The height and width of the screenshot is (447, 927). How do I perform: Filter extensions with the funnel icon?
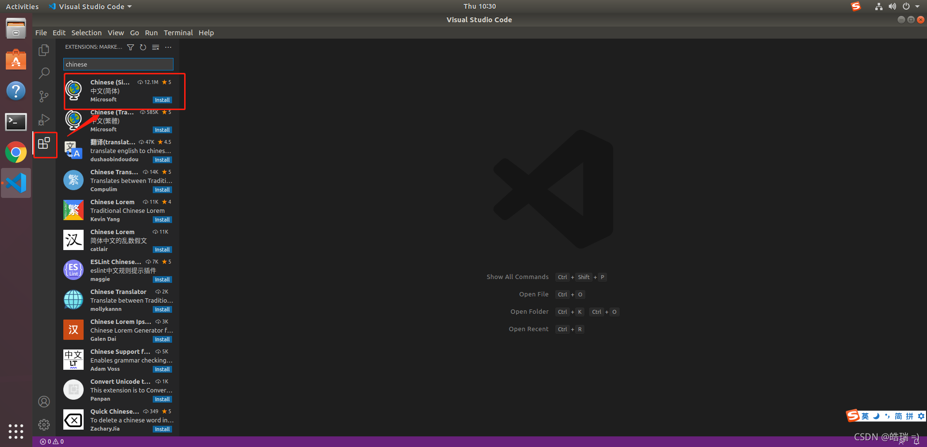(130, 47)
